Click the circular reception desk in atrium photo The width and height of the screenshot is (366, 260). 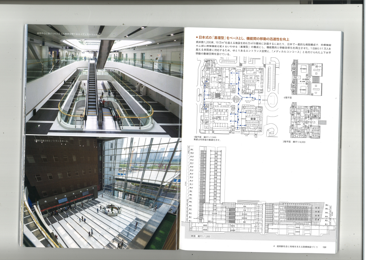[x=112, y=209]
